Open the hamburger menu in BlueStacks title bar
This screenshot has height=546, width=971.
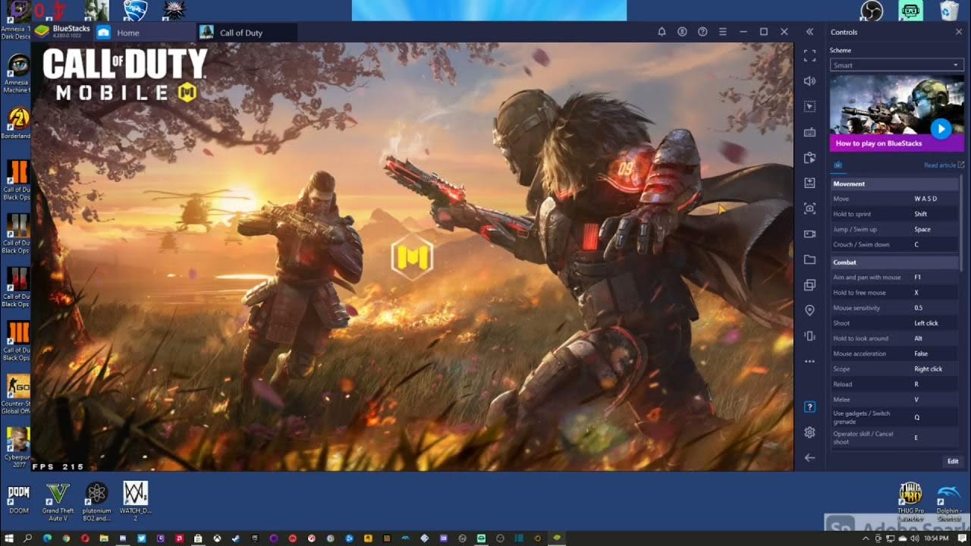point(723,32)
